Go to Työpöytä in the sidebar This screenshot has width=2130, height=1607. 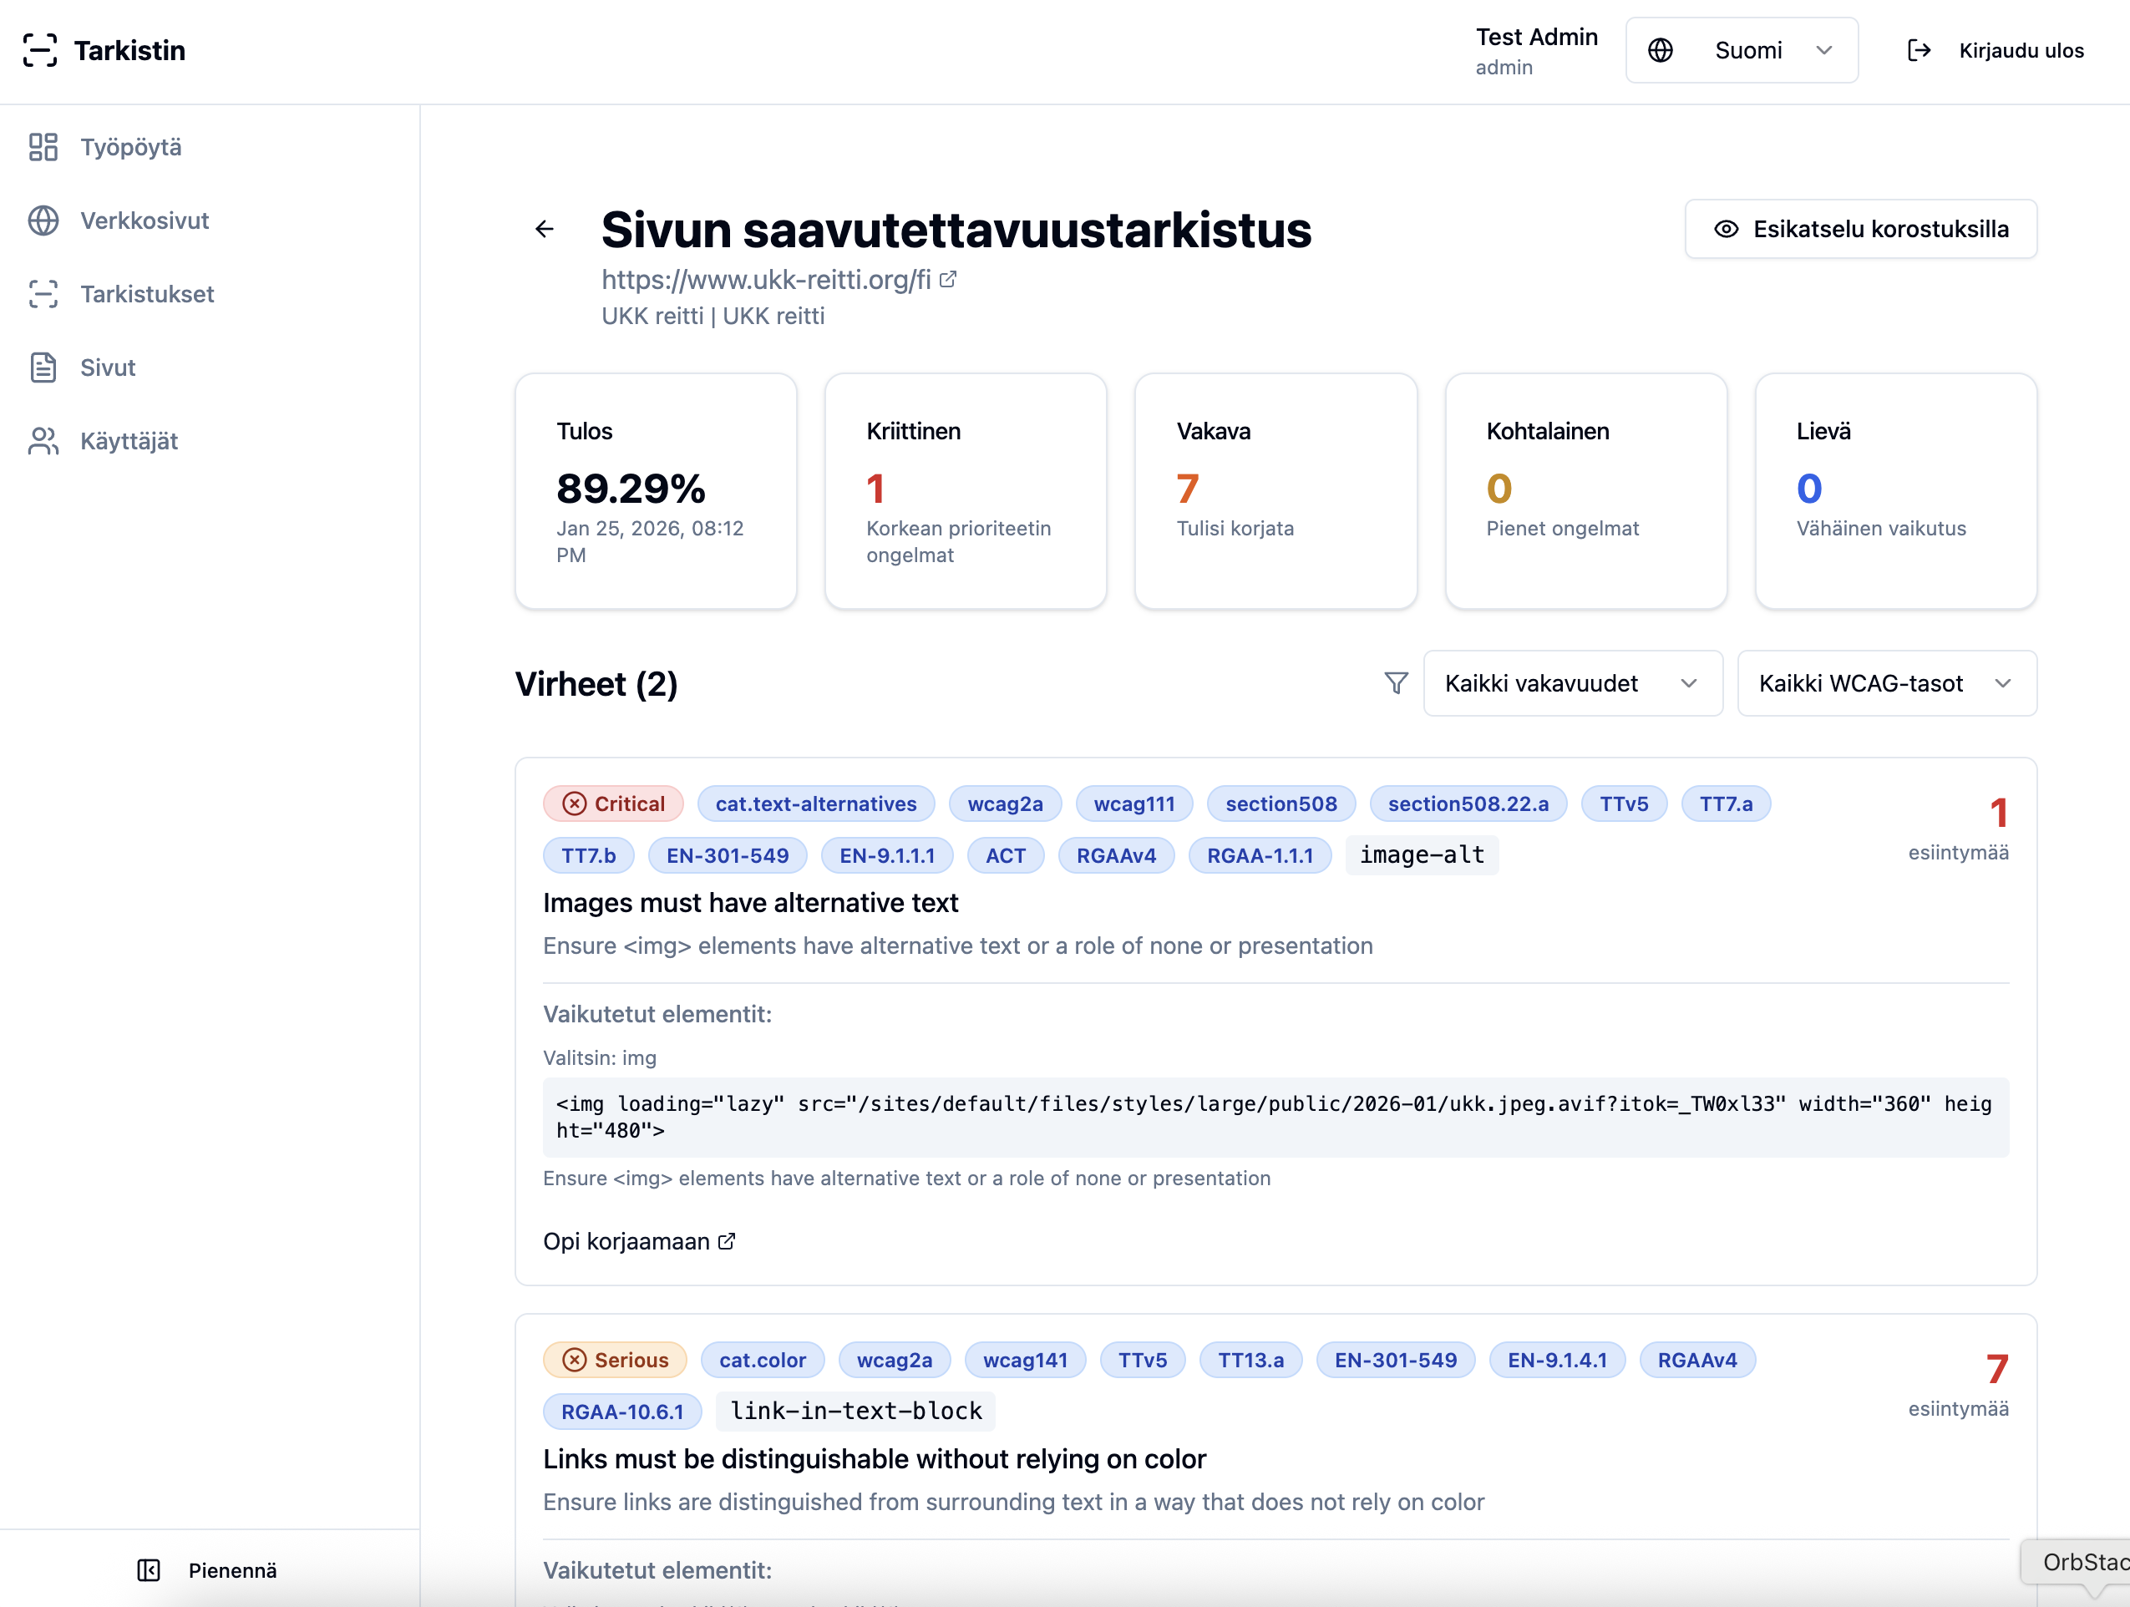131,147
